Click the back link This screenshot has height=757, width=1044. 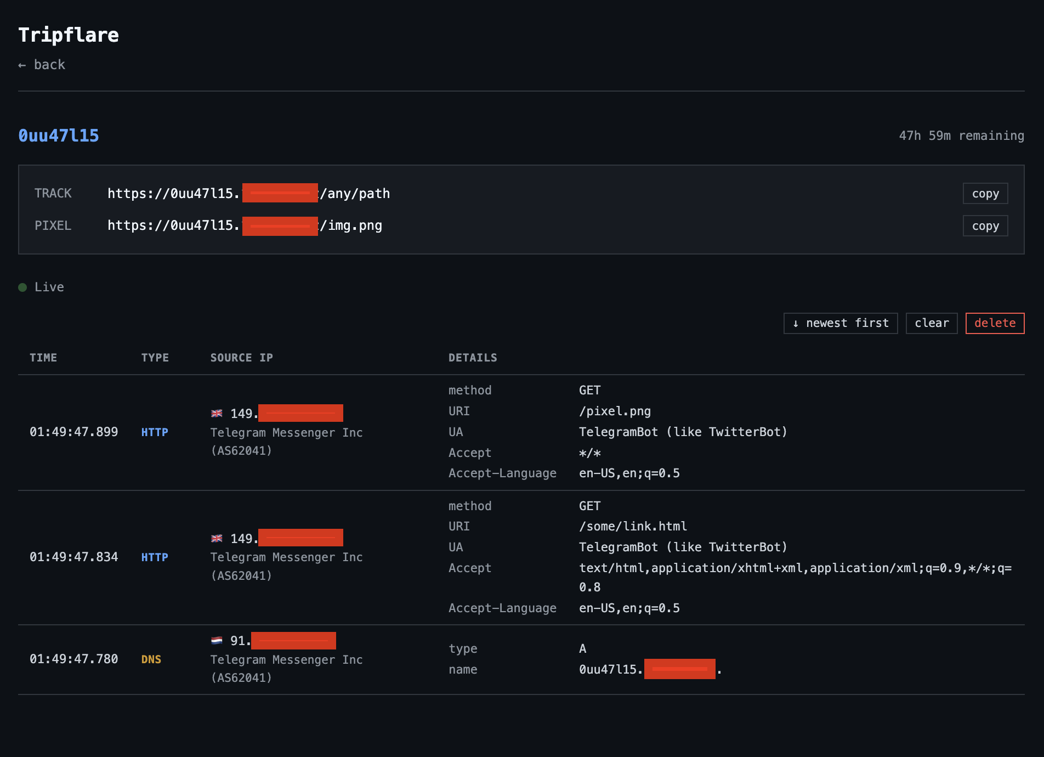42,65
